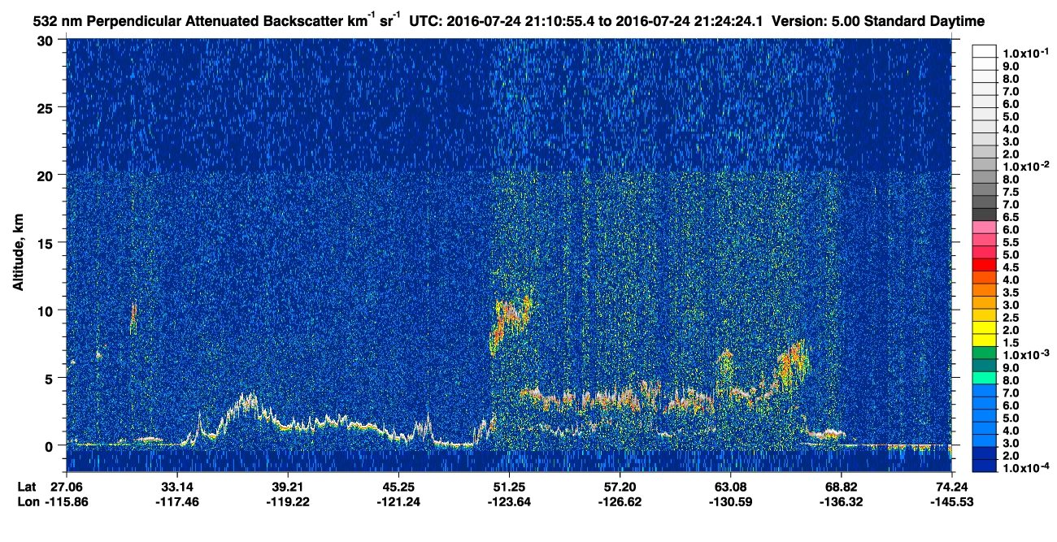Viewport: 1057px width, 542px height.
Task: Select latitude value 63.08
Action: click(730, 488)
